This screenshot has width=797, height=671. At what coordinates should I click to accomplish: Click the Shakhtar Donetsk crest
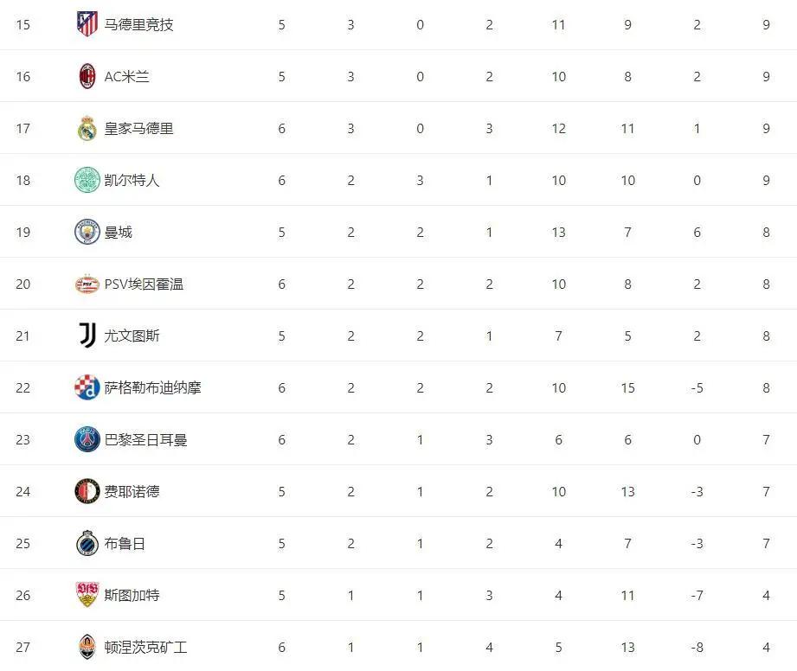pos(87,647)
